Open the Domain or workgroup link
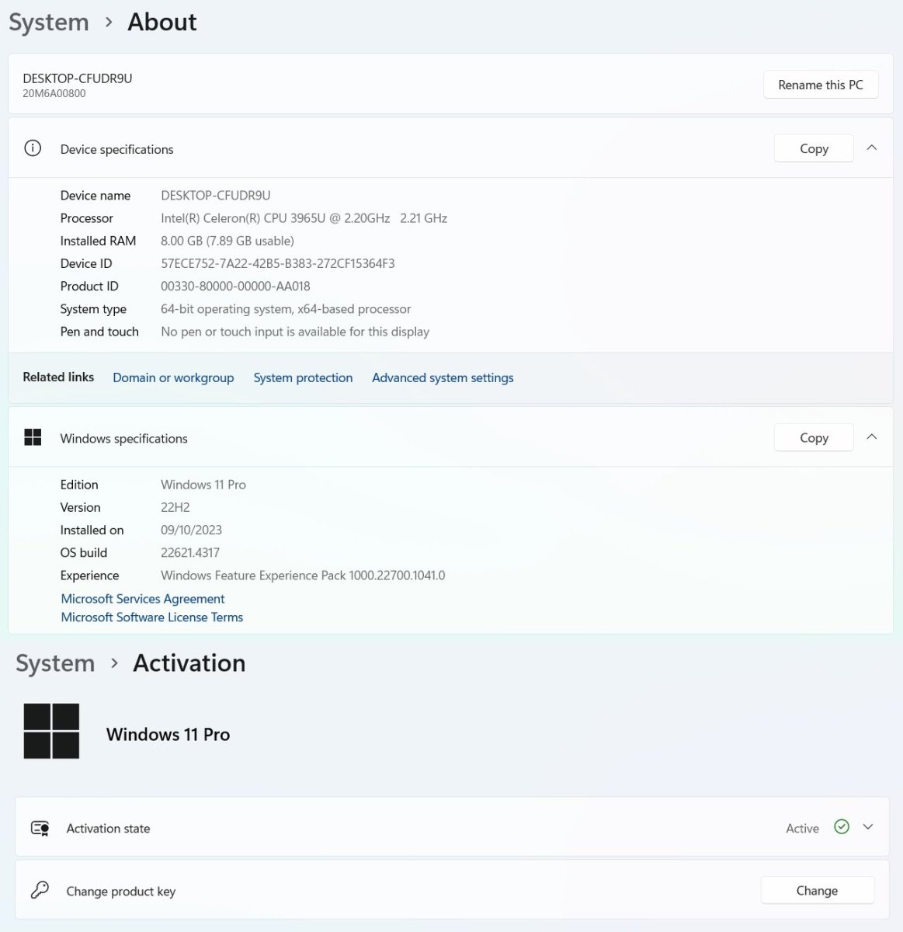Viewport: 903px width, 932px height. click(x=173, y=377)
